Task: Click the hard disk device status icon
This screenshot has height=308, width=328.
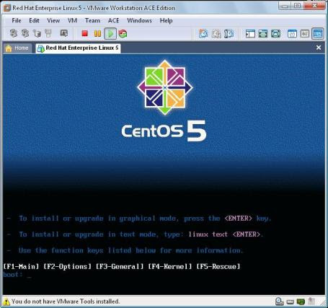Action: pyautogui.click(x=279, y=301)
